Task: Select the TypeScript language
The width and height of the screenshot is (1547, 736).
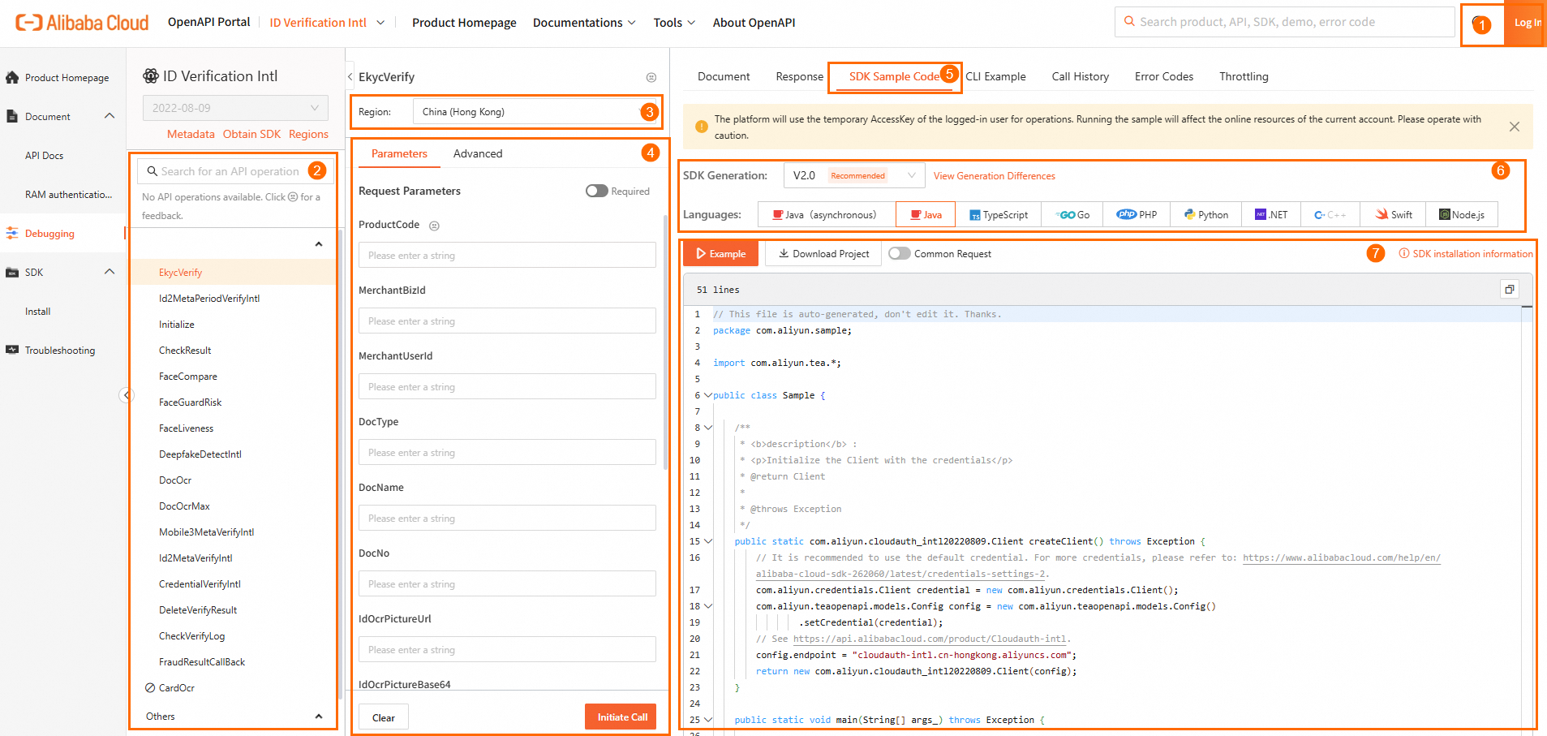Action: [x=999, y=215]
